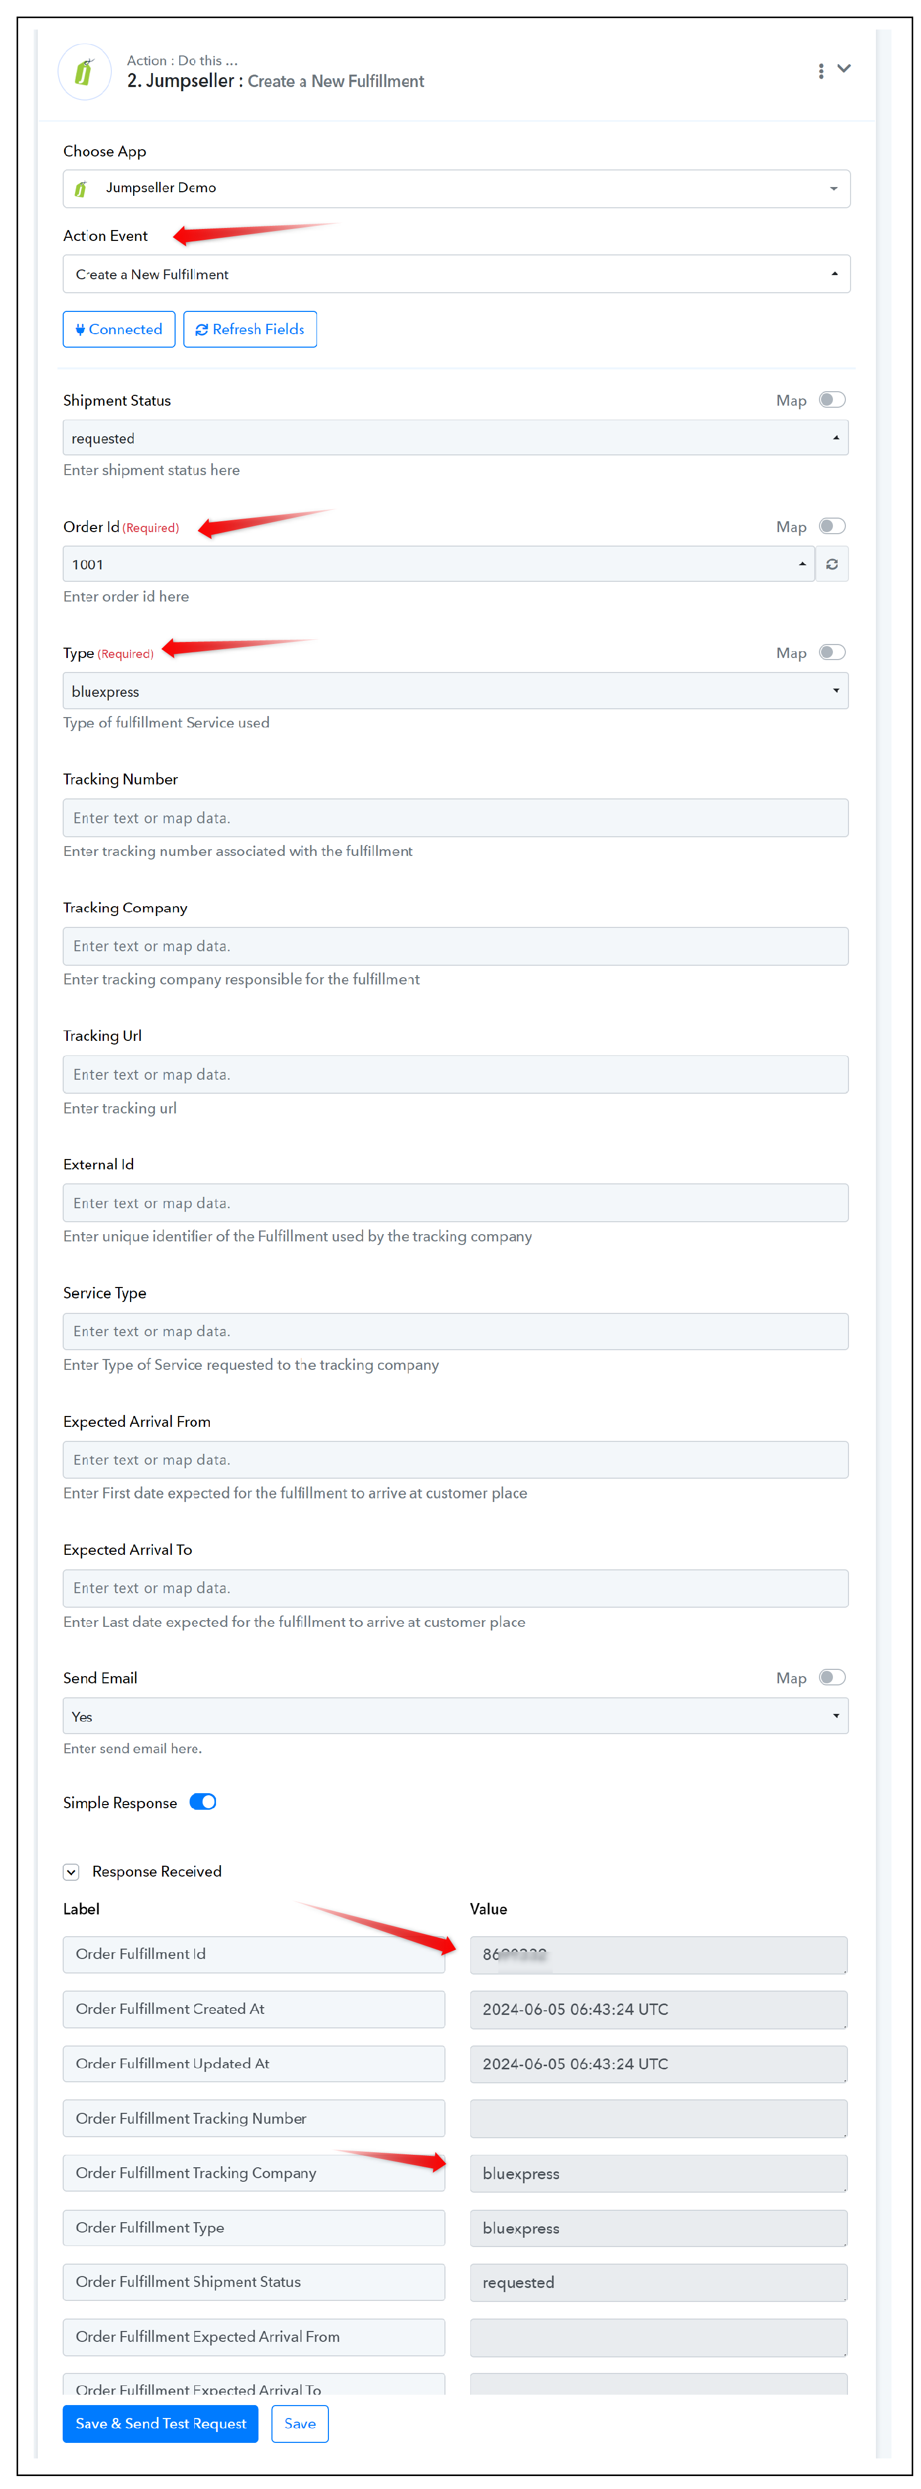Focus the Tracking Url input field
The width and height of the screenshot is (921, 2489).
tap(455, 1075)
